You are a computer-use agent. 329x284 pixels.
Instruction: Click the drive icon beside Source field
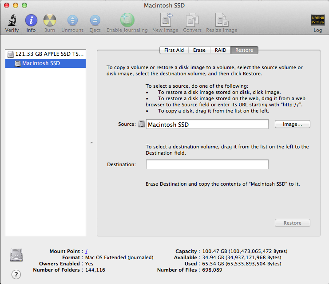click(142, 124)
